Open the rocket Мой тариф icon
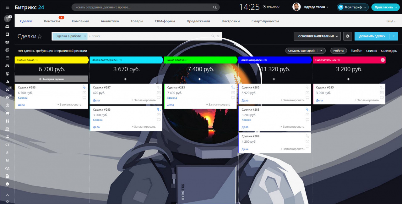Viewport: 402px width, 204px height. pos(341,7)
